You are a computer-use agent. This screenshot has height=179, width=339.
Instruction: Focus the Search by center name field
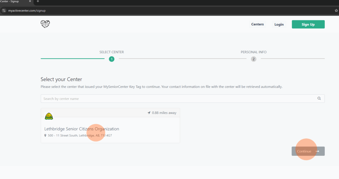tap(179, 99)
